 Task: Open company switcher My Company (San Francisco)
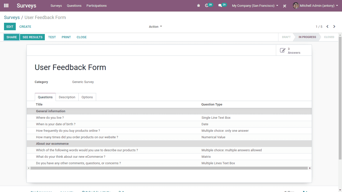point(255,5)
